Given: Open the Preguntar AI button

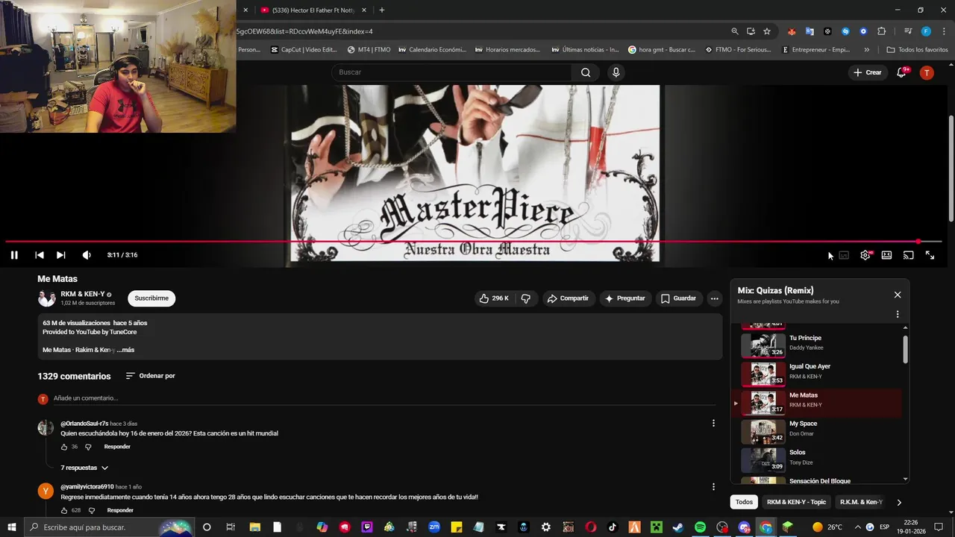Looking at the screenshot, I should 625,298.
